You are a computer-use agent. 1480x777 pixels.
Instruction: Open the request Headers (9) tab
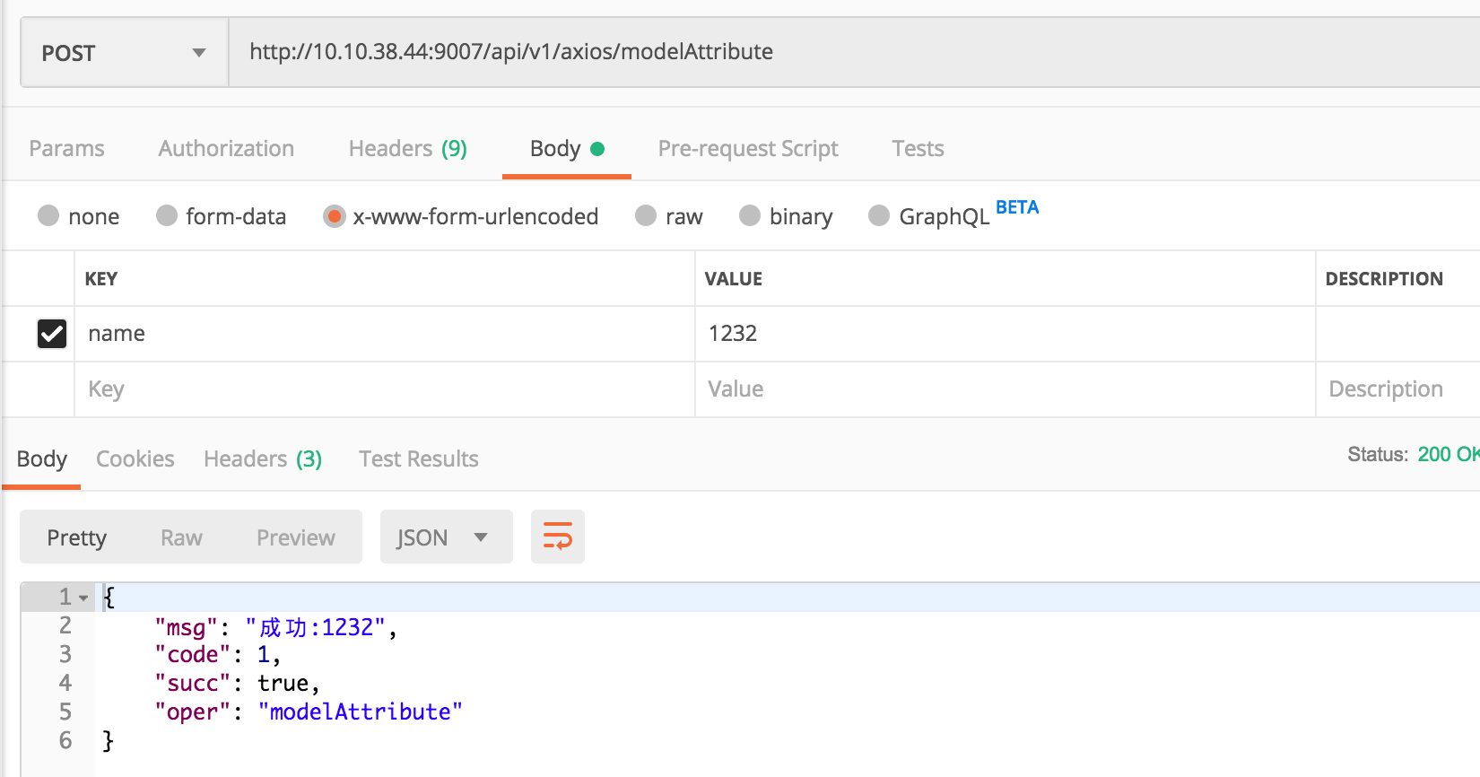(408, 148)
